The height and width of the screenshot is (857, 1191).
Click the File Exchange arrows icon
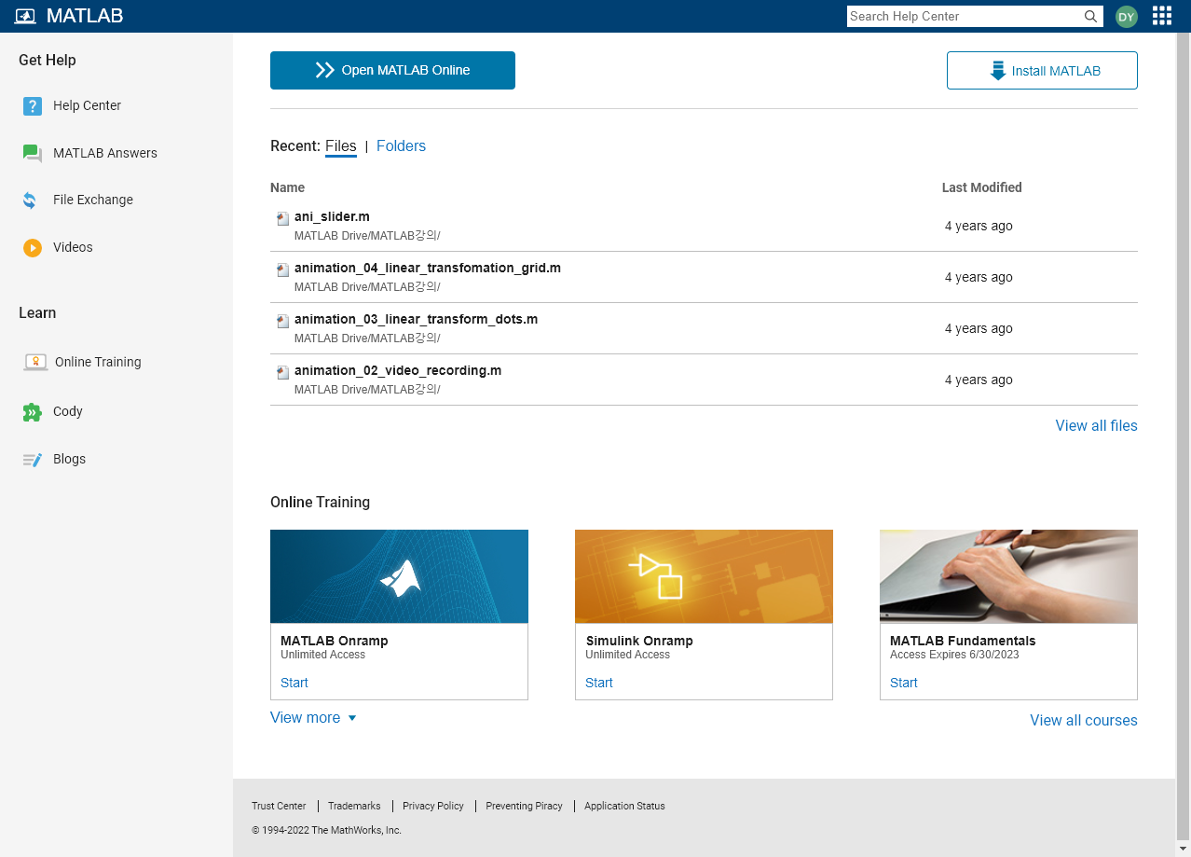pyautogui.click(x=30, y=200)
